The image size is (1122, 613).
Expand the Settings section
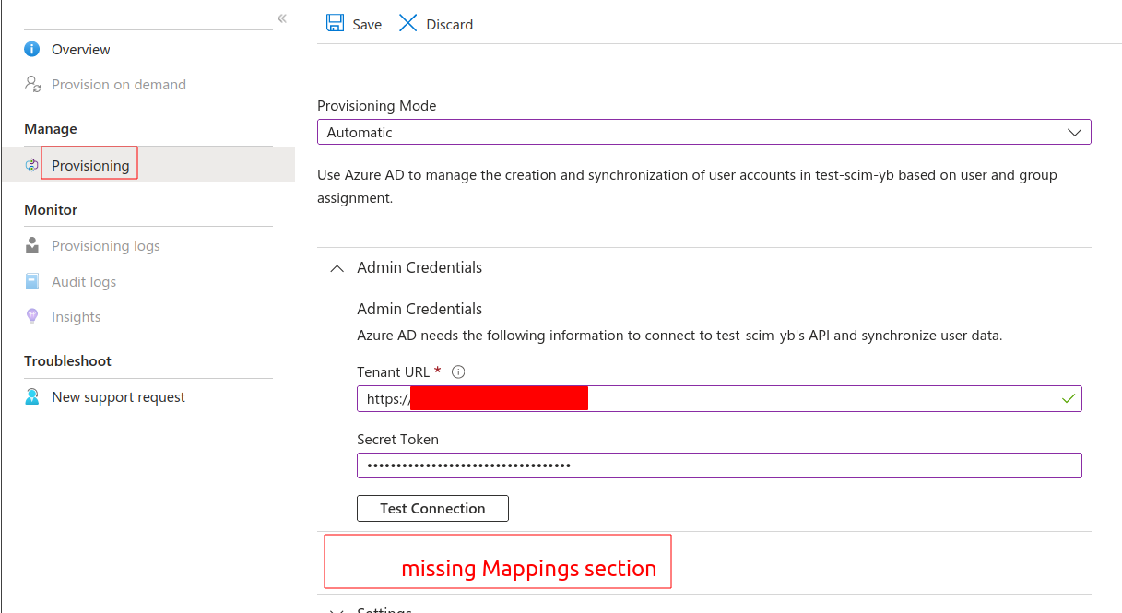(337, 608)
